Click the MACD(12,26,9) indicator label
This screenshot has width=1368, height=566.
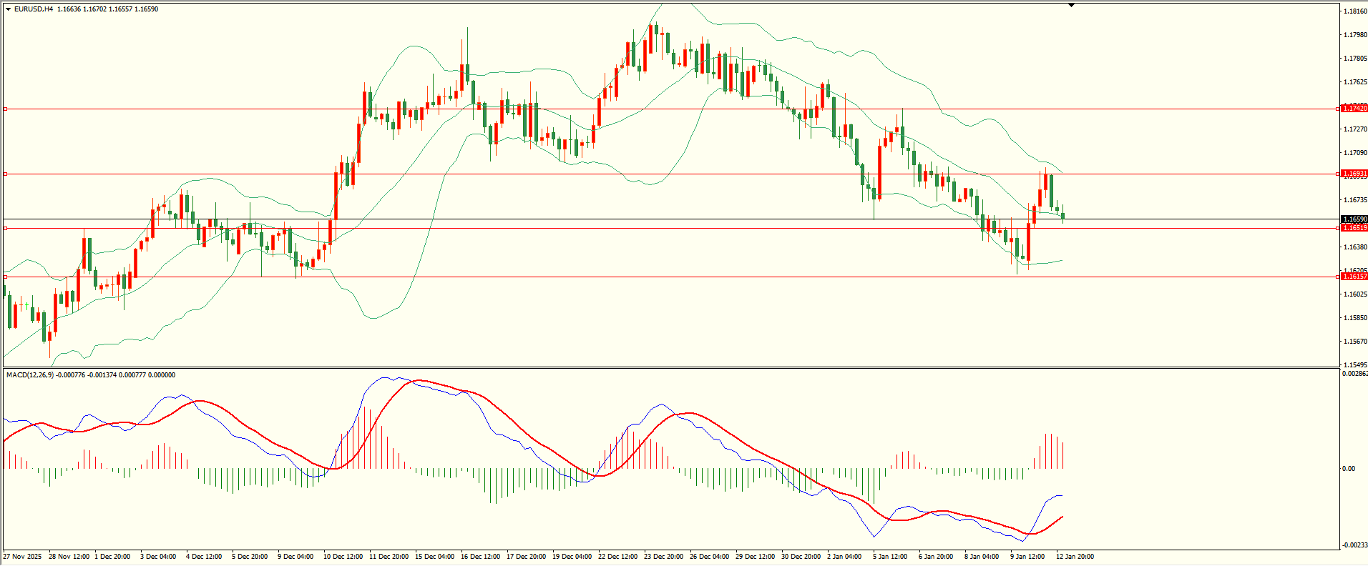(29, 375)
